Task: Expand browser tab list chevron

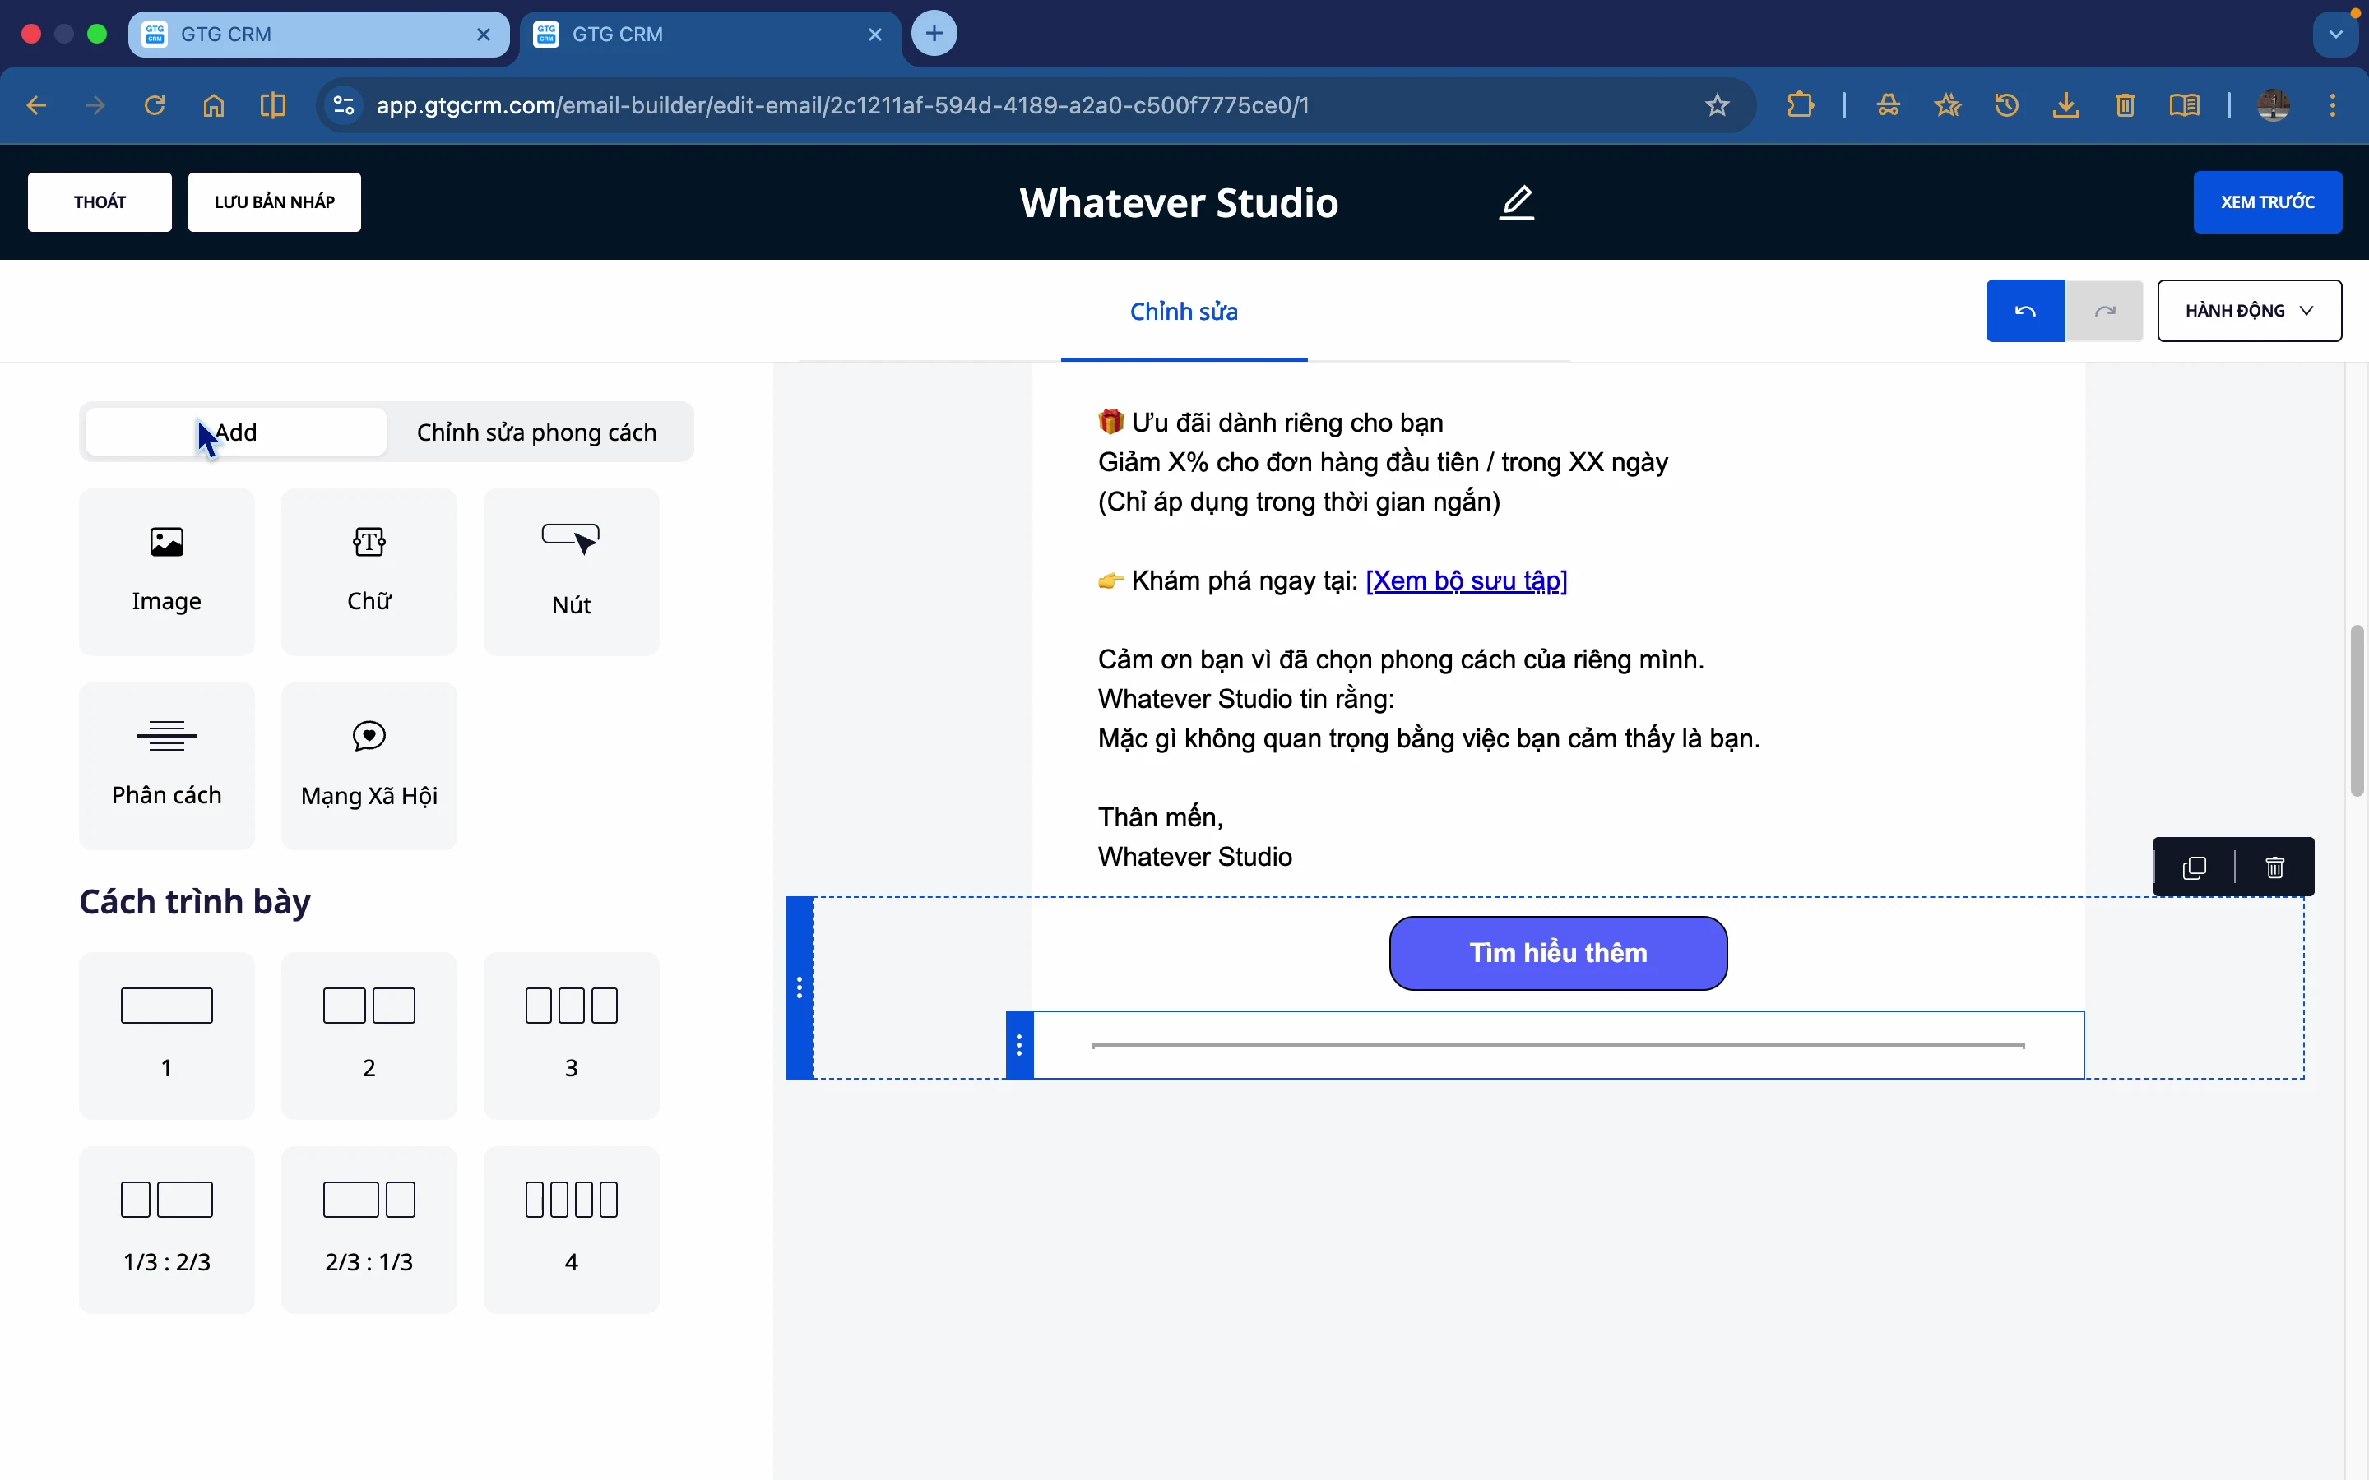Action: [x=2334, y=35]
